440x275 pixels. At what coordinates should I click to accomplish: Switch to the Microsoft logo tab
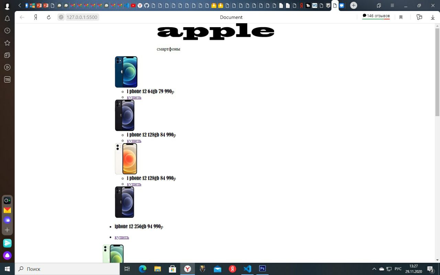32,5
